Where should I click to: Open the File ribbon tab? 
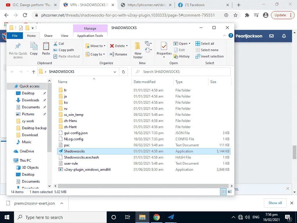[15, 36]
